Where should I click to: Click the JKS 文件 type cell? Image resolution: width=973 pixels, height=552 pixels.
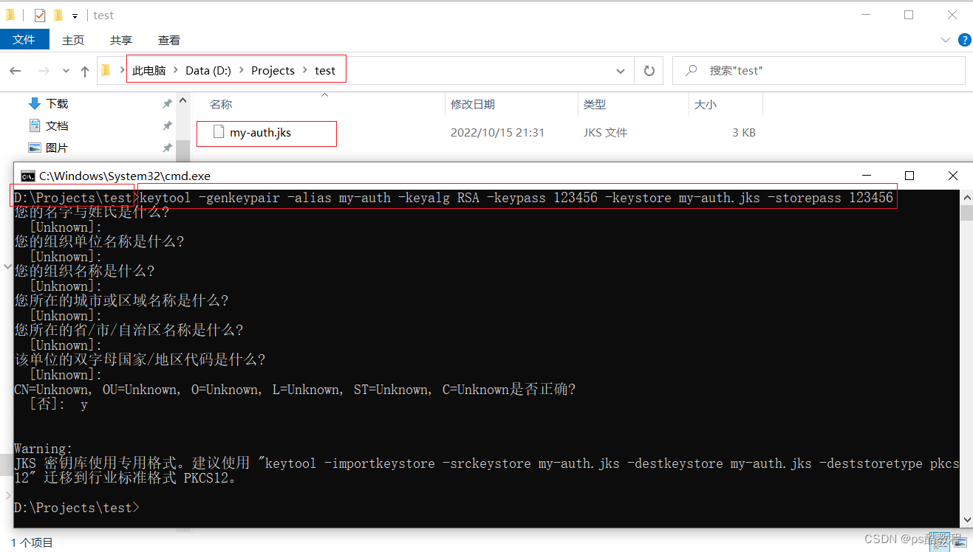(x=605, y=133)
